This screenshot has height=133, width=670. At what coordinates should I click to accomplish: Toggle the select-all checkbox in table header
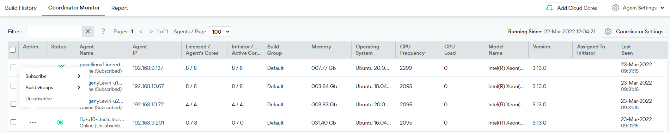tap(13, 50)
